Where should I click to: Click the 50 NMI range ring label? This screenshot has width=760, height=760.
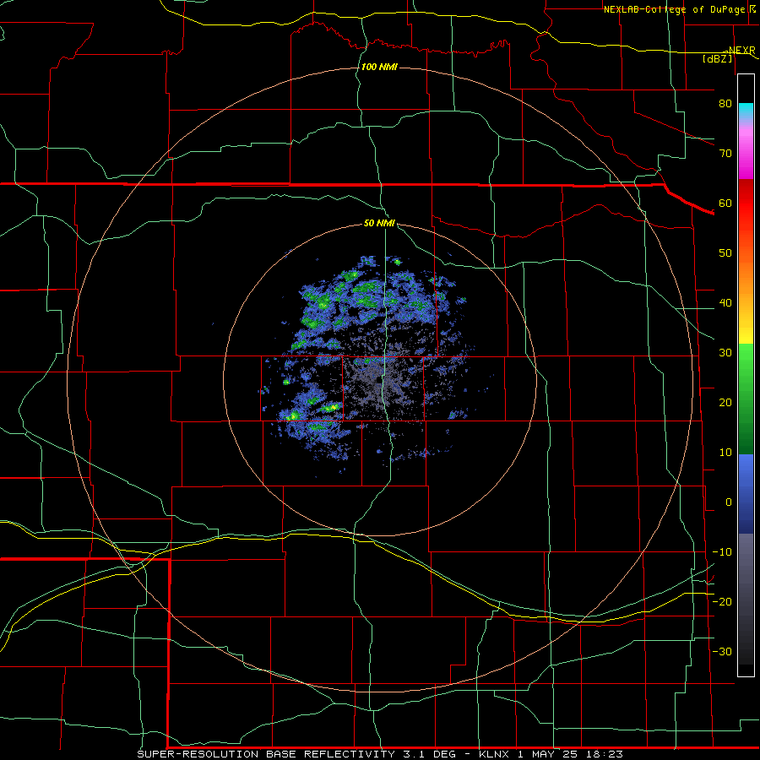[x=379, y=223]
